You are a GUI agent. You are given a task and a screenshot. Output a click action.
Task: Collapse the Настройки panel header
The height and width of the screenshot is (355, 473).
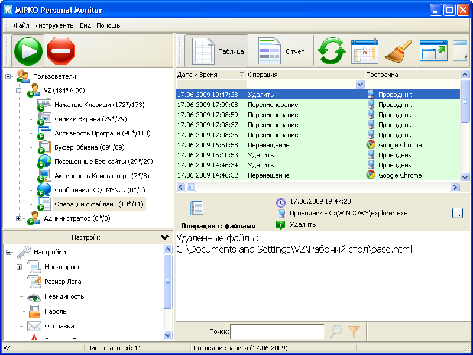click(164, 237)
